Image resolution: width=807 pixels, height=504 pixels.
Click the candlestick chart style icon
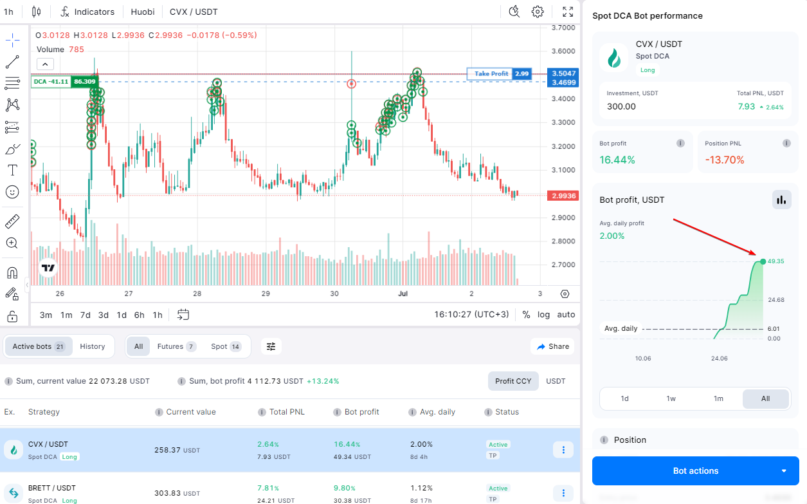pyautogui.click(x=36, y=12)
